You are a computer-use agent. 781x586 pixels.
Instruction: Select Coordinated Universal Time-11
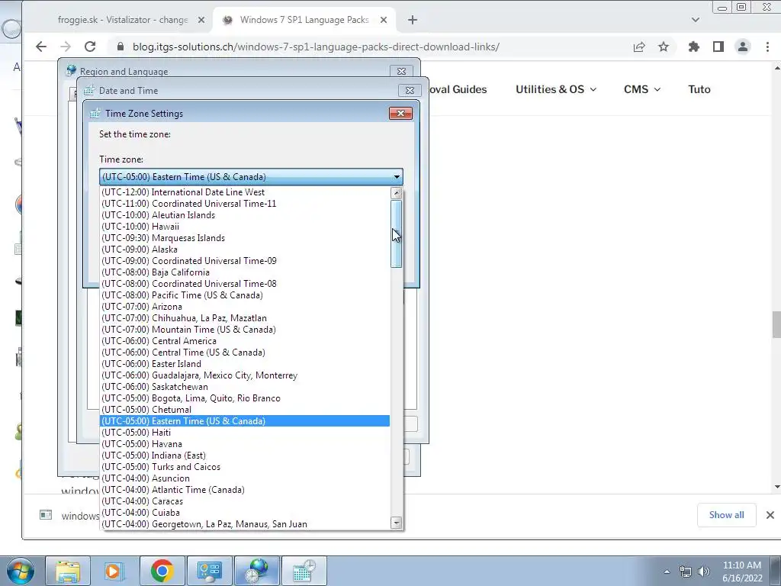[245, 204]
